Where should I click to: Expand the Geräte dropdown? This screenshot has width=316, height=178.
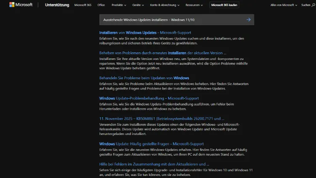pos(138,5)
